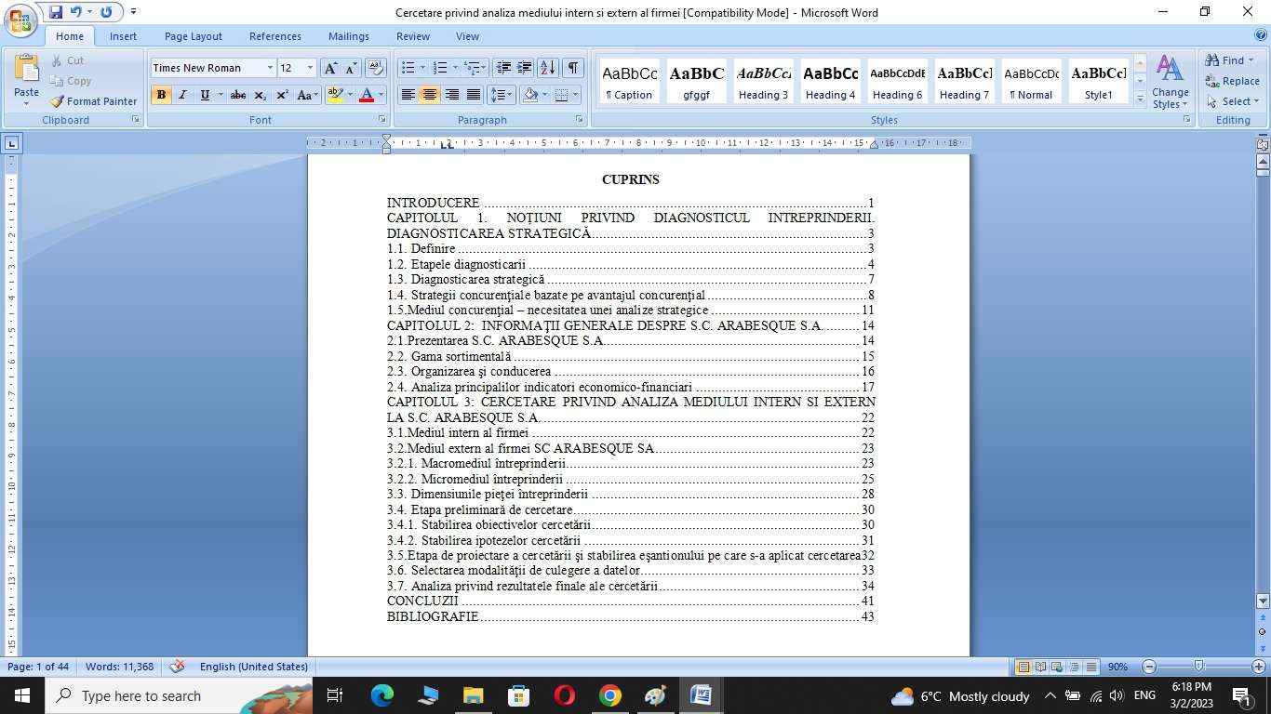
Task: Click the zoom slider handle
Action: 1199,667
